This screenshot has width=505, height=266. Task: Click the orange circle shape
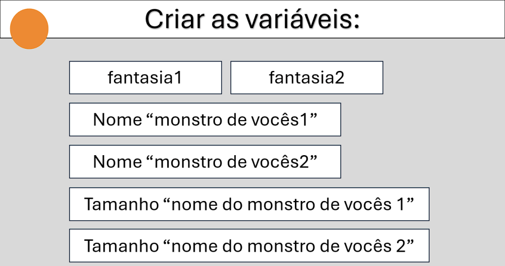point(29,29)
